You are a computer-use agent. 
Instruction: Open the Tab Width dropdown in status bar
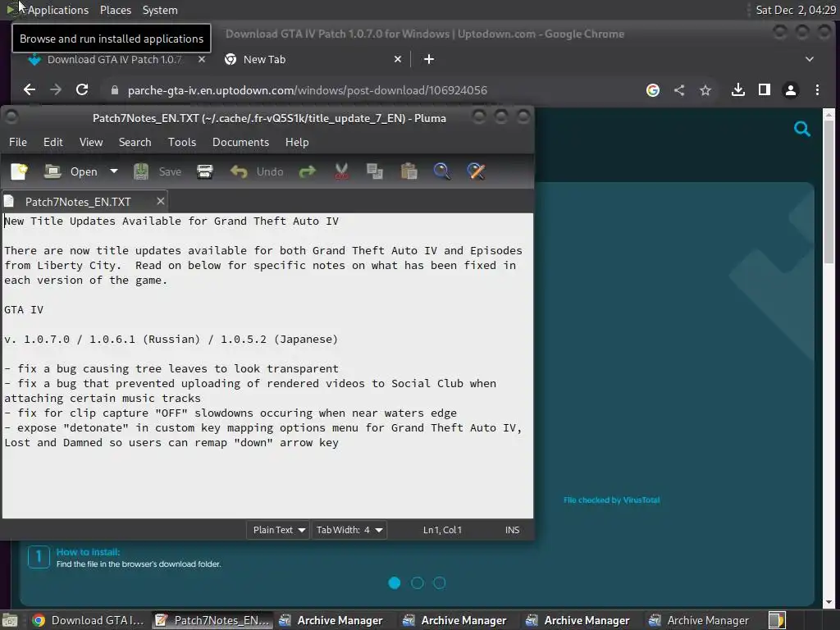click(349, 530)
